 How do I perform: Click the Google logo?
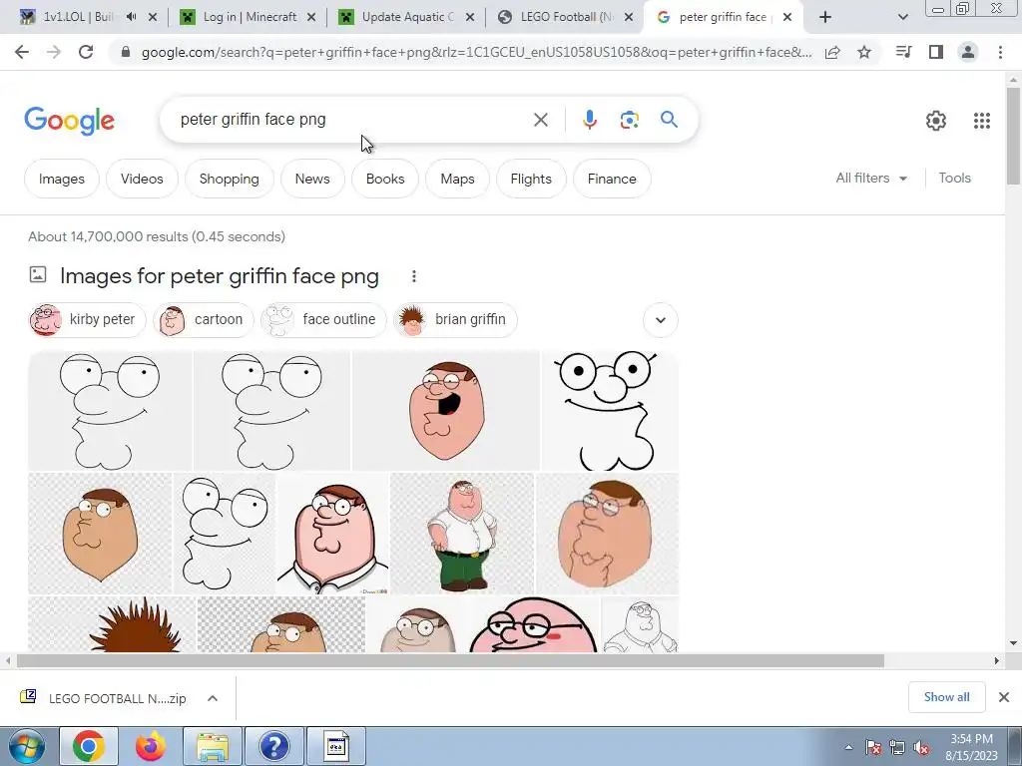coord(69,121)
